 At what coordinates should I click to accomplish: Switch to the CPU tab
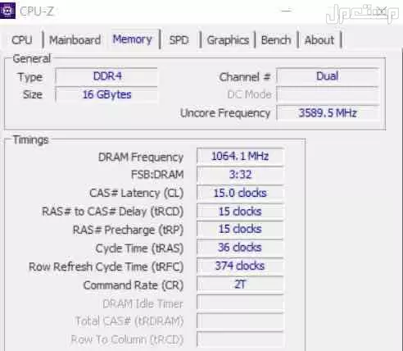pyautogui.click(x=22, y=40)
